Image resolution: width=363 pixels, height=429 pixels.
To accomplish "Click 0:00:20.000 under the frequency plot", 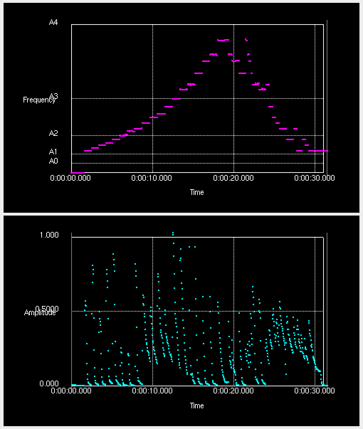I will tap(233, 178).
